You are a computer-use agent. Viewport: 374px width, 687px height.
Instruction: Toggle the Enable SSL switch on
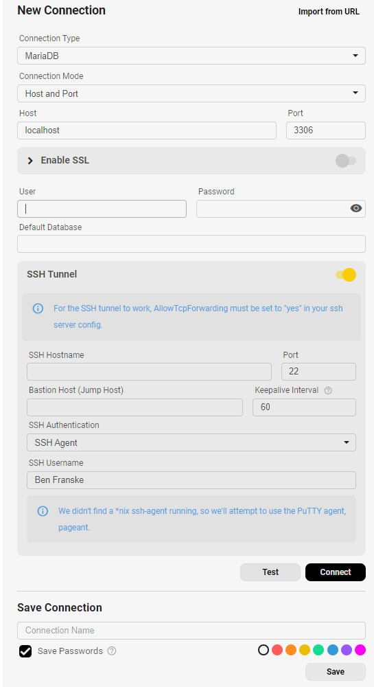(346, 161)
